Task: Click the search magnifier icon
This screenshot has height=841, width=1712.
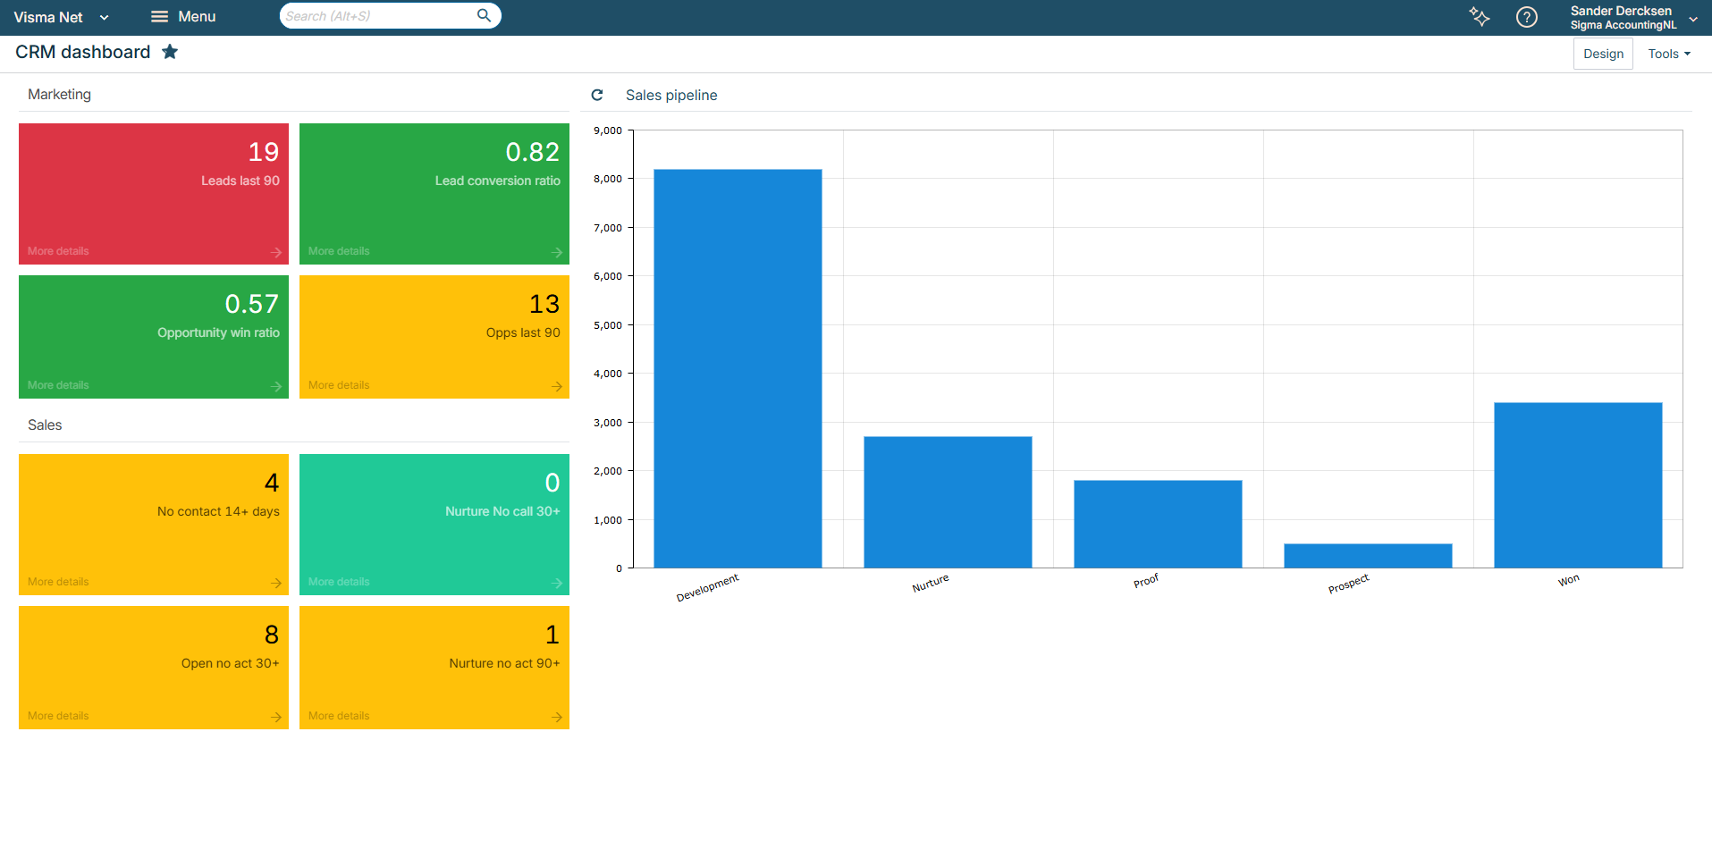Action: [484, 15]
